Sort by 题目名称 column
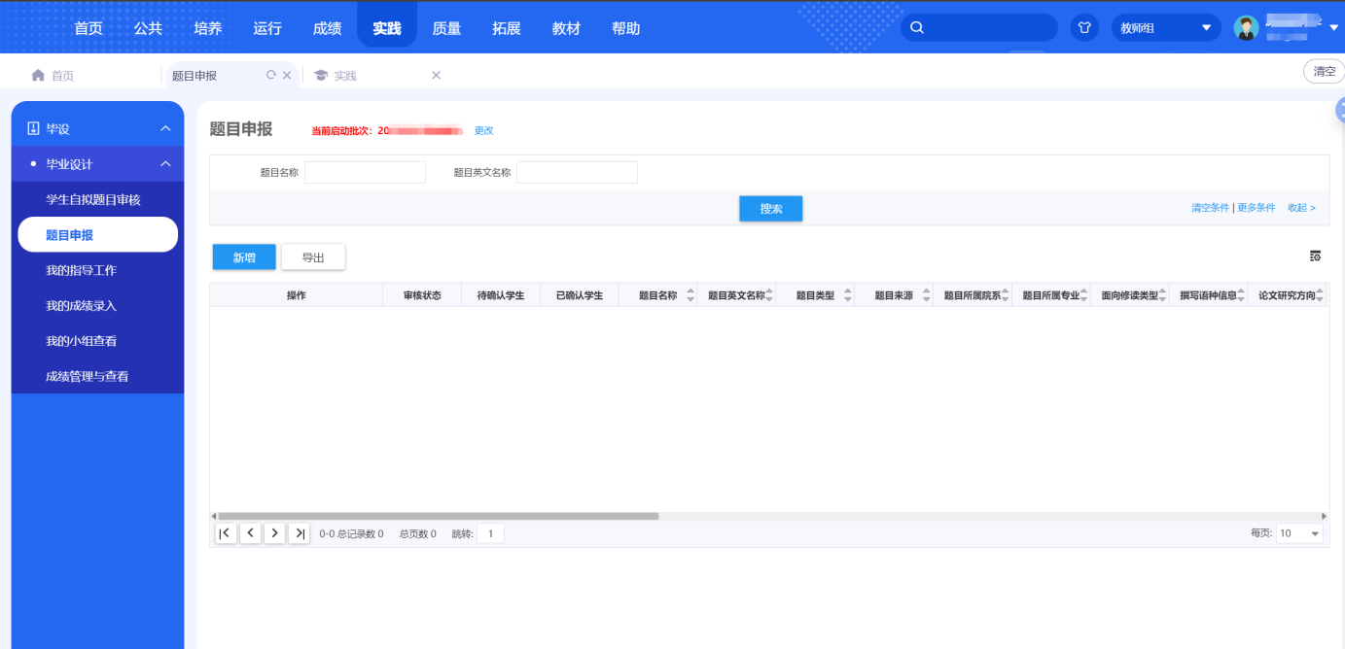Image resolution: width=1345 pixels, height=649 pixels. click(690, 295)
